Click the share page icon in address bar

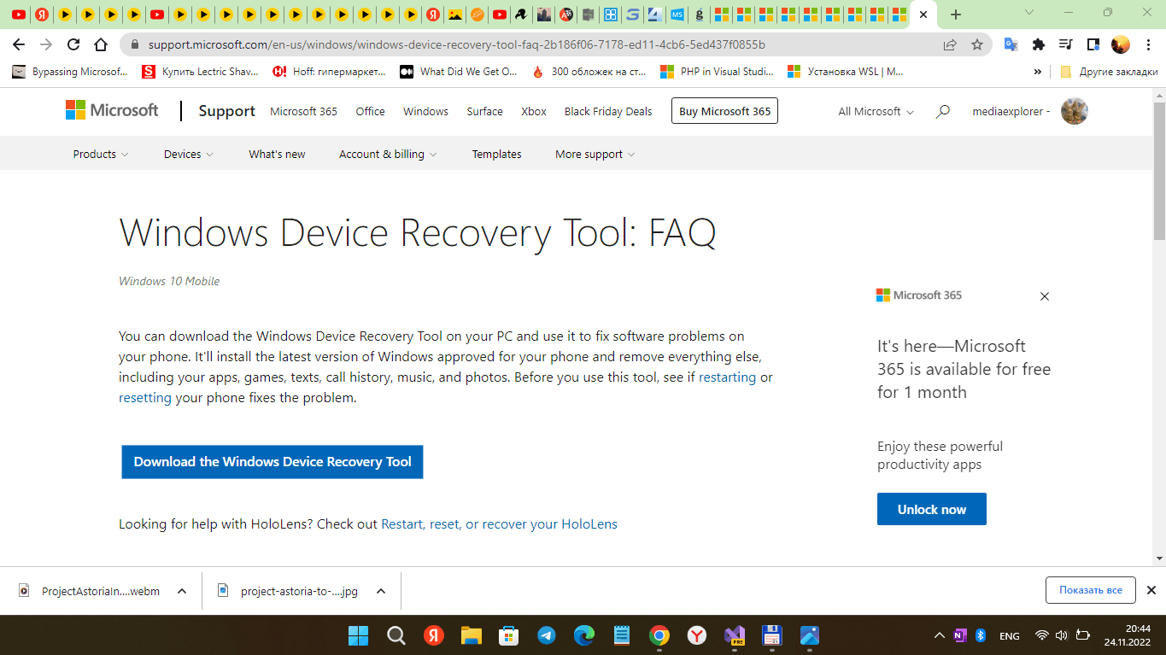pyautogui.click(x=950, y=44)
